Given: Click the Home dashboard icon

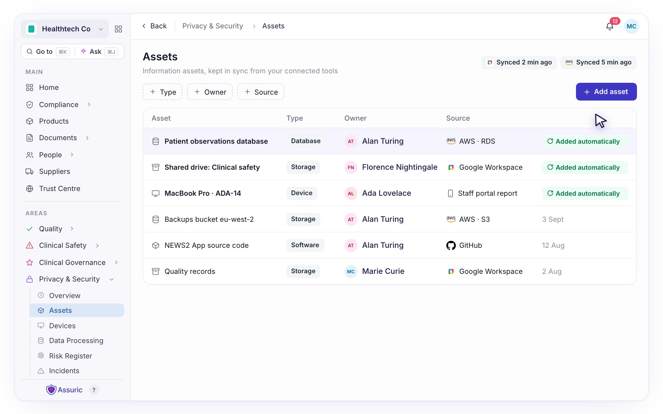Looking at the screenshot, I should point(30,88).
